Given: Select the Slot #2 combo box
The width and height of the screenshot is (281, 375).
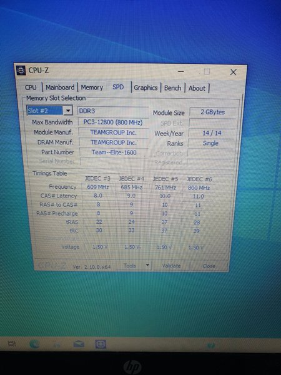Looking at the screenshot, I should point(49,111).
